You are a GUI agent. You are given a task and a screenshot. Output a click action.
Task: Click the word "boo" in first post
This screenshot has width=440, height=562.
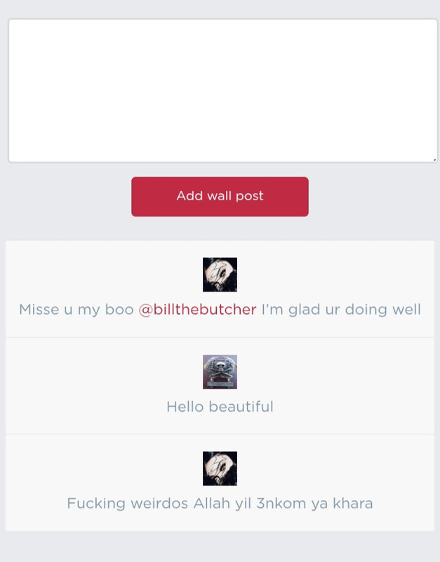[x=119, y=310]
